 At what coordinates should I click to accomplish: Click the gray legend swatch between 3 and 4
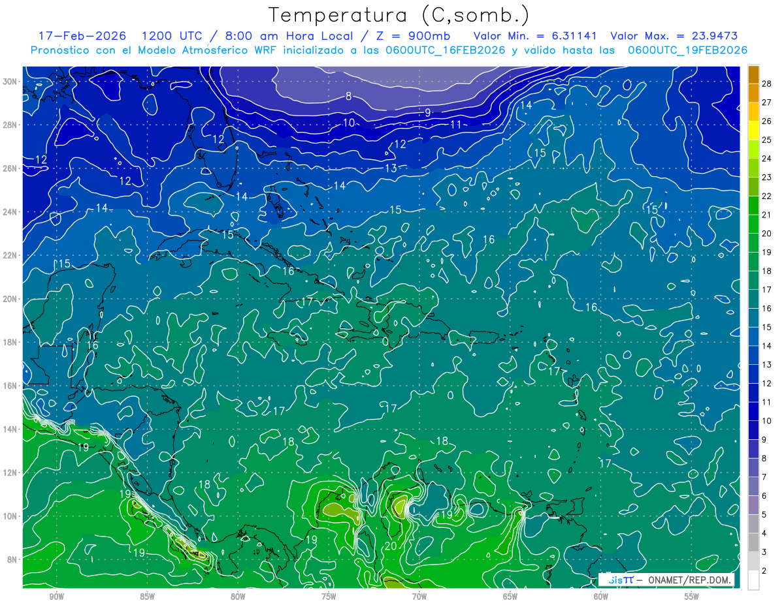tap(753, 542)
